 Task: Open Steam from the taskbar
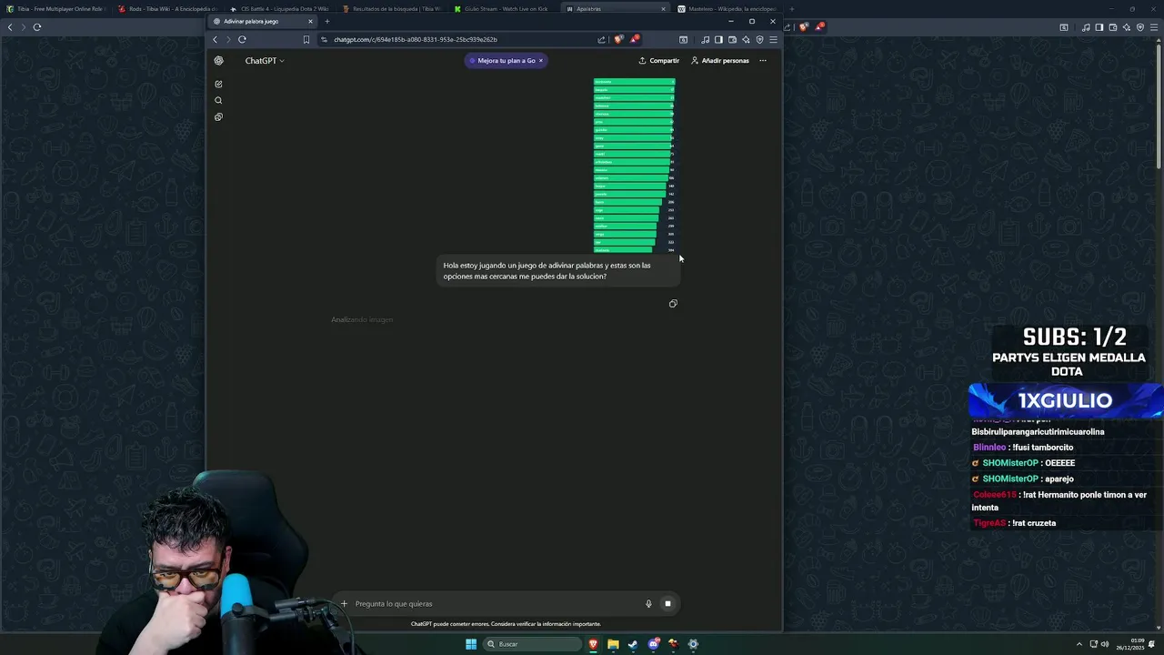click(x=634, y=644)
